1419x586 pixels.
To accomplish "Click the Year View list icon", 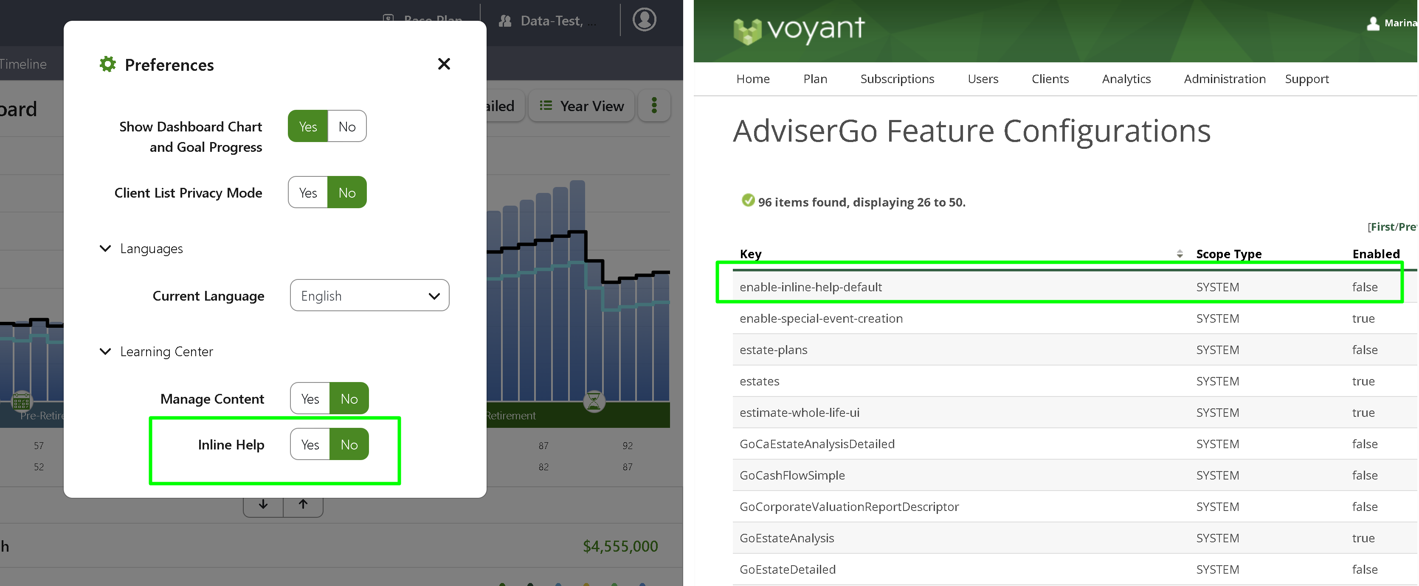I will pos(545,105).
